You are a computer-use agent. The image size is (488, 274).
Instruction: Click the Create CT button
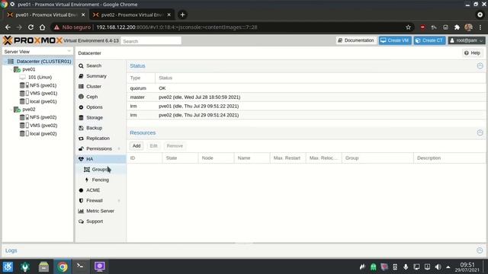point(429,40)
